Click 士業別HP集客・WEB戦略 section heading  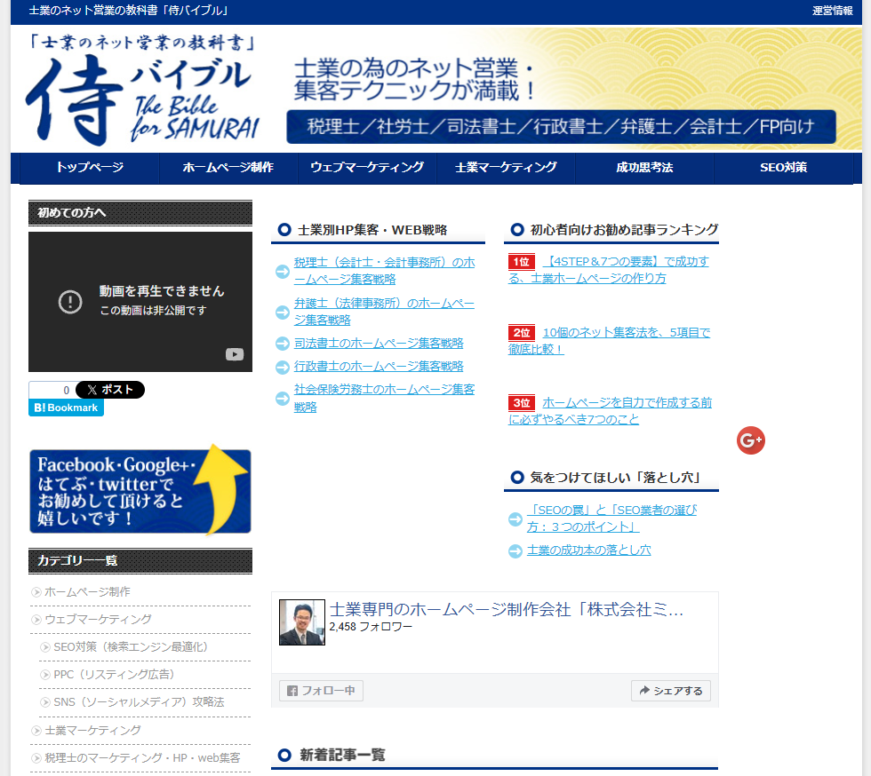[x=372, y=230]
